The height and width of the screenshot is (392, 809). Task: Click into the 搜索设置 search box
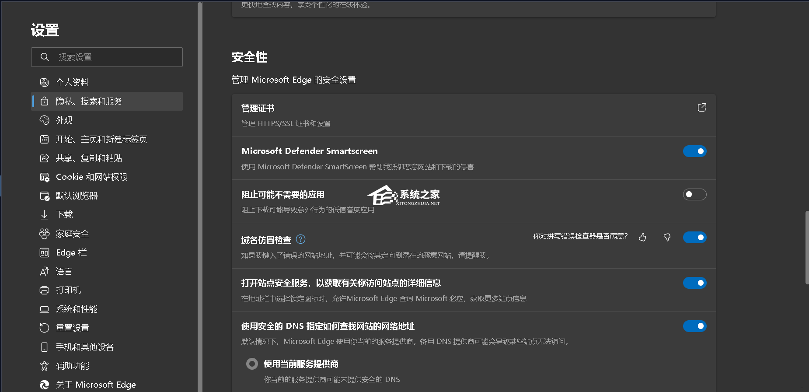click(107, 57)
